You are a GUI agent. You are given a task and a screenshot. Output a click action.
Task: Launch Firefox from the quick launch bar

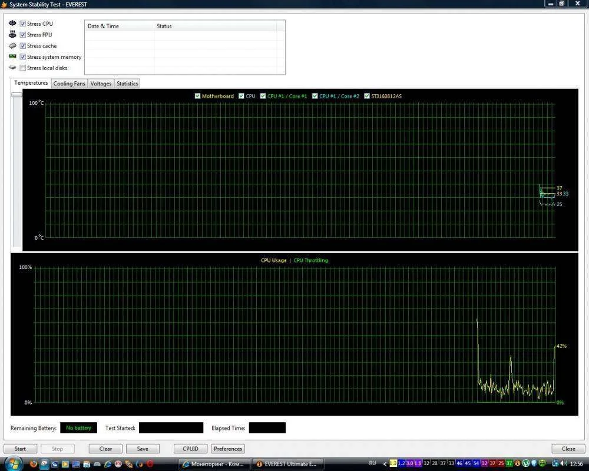(x=34, y=464)
